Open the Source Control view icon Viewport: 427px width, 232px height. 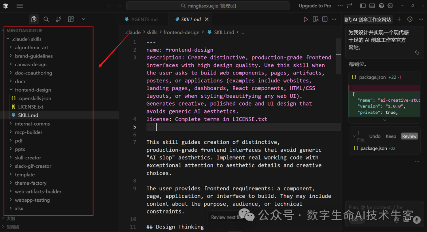pos(59,19)
